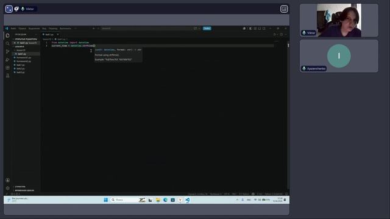The width and height of the screenshot is (390, 219).
Task: Click Windows Start button on taskbar
Action: [x=105, y=200]
